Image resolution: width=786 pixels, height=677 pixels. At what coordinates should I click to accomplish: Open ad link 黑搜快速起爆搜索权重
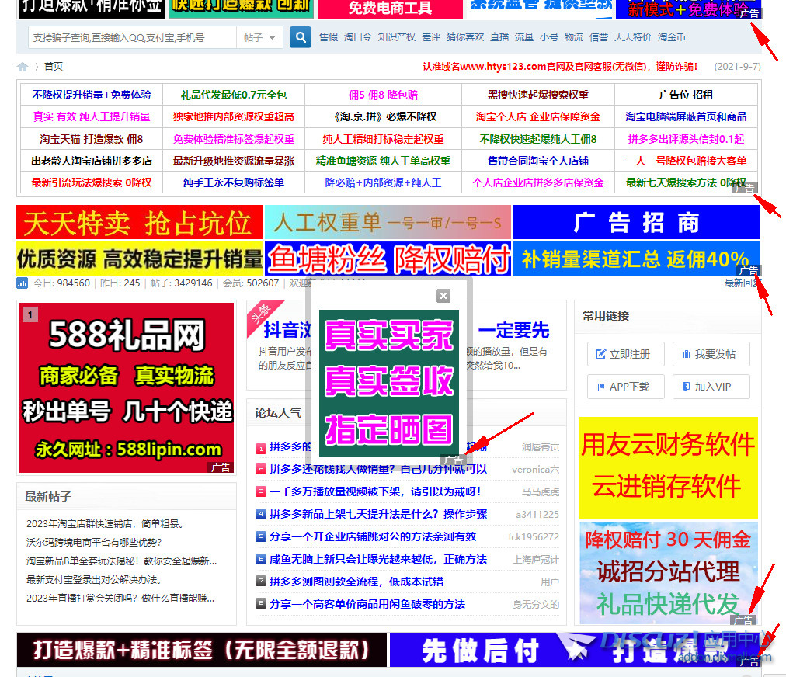pos(538,95)
